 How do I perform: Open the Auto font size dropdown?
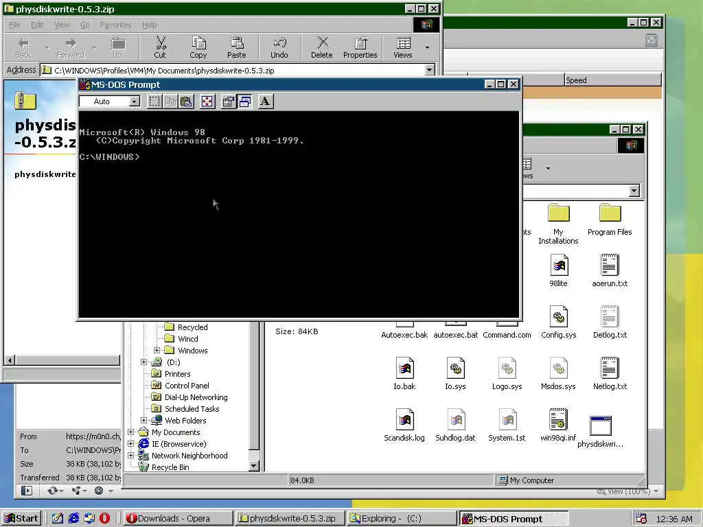click(x=134, y=102)
